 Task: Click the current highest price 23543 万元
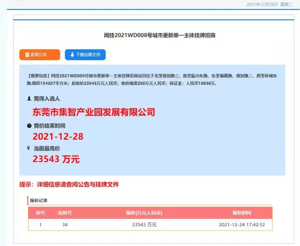56,159
